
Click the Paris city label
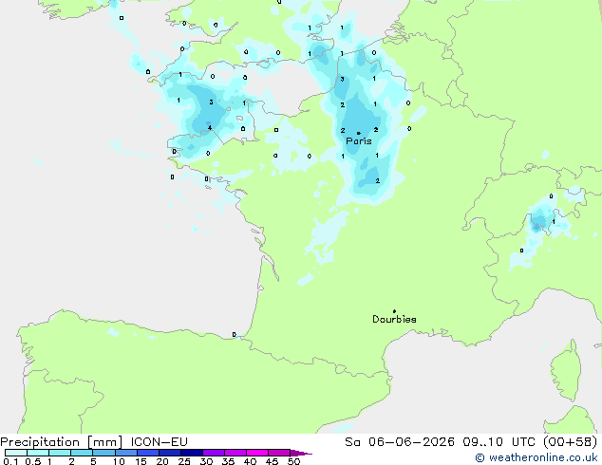click(x=359, y=141)
